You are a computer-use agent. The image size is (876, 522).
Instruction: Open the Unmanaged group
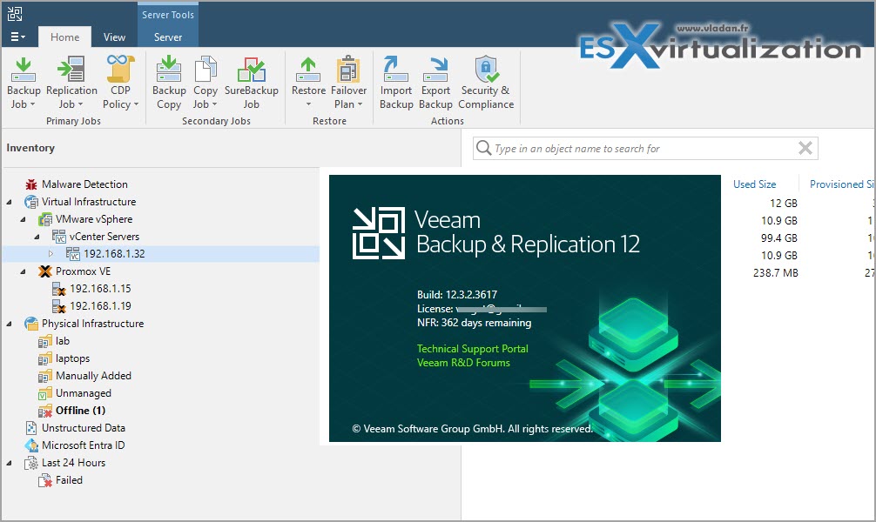click(84, 393)
